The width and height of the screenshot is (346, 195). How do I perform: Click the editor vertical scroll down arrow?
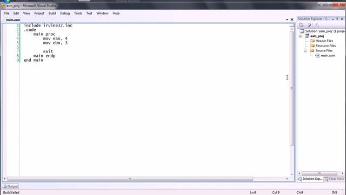click(292, 174)
